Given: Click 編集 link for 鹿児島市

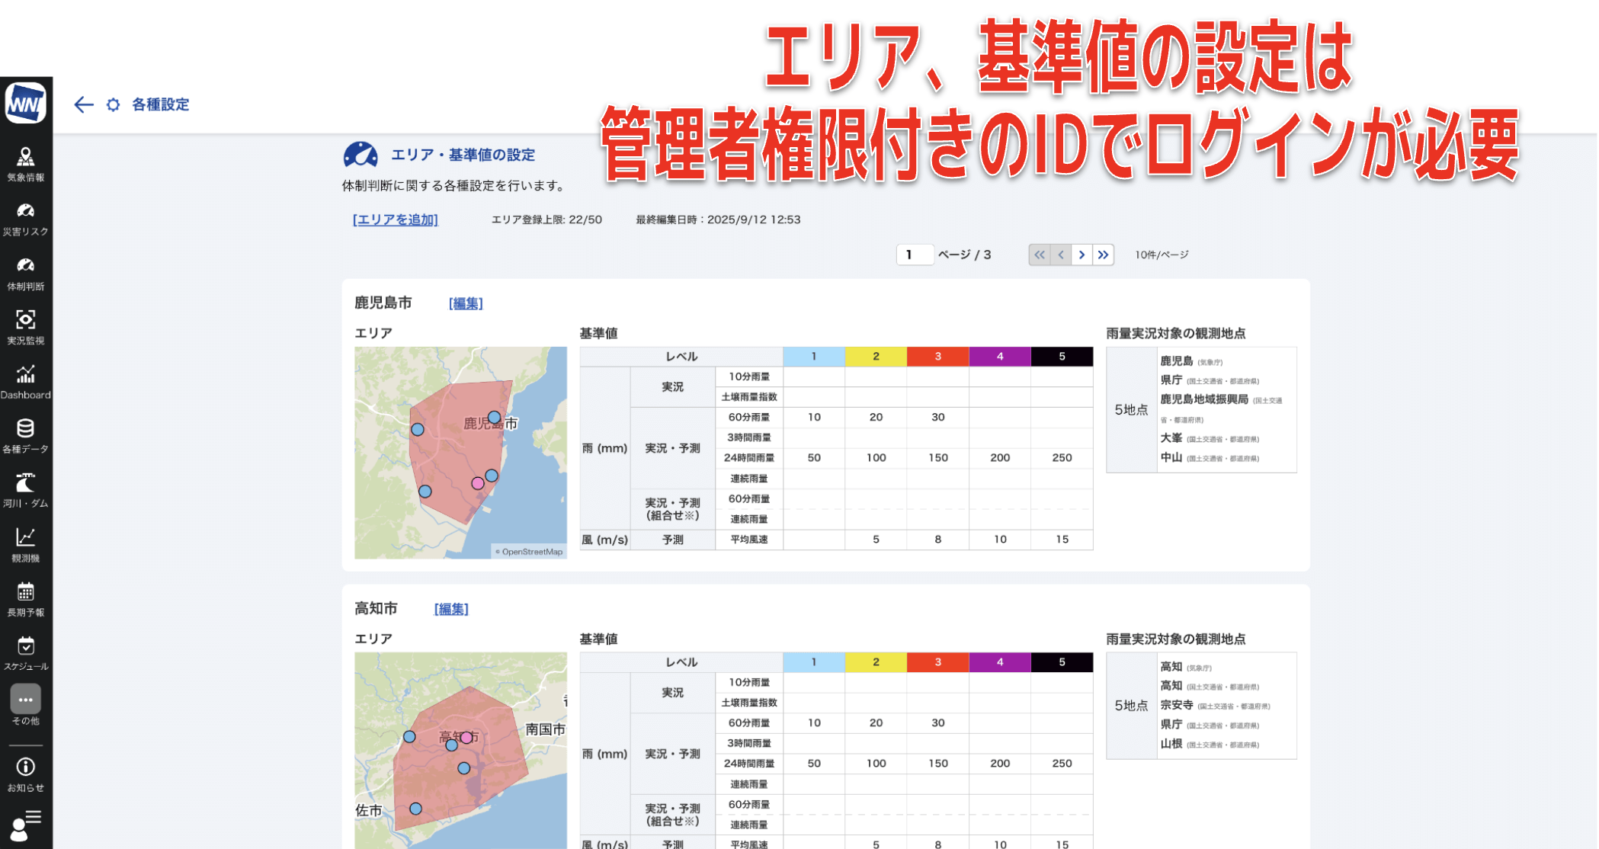Looking at the screenshot, I should click(466, 303).
